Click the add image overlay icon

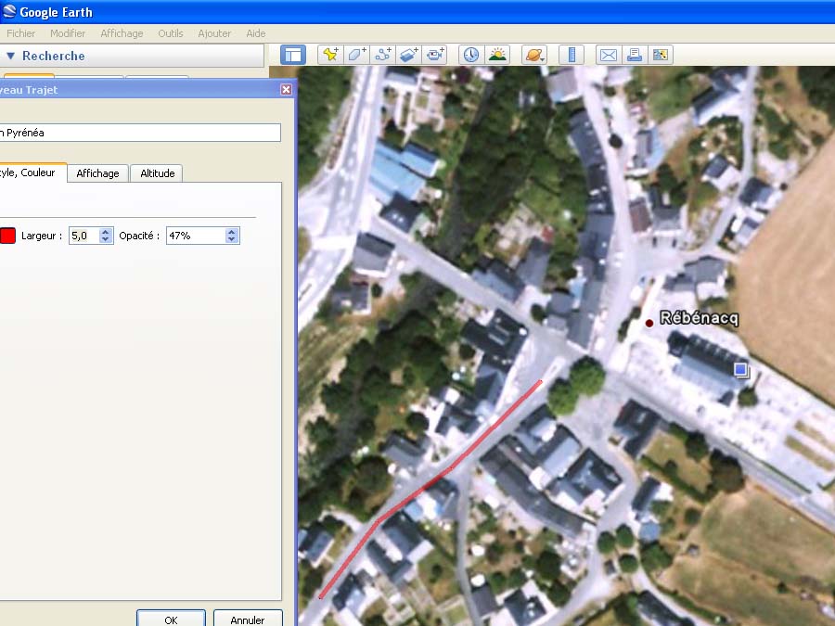coord(409,55)
